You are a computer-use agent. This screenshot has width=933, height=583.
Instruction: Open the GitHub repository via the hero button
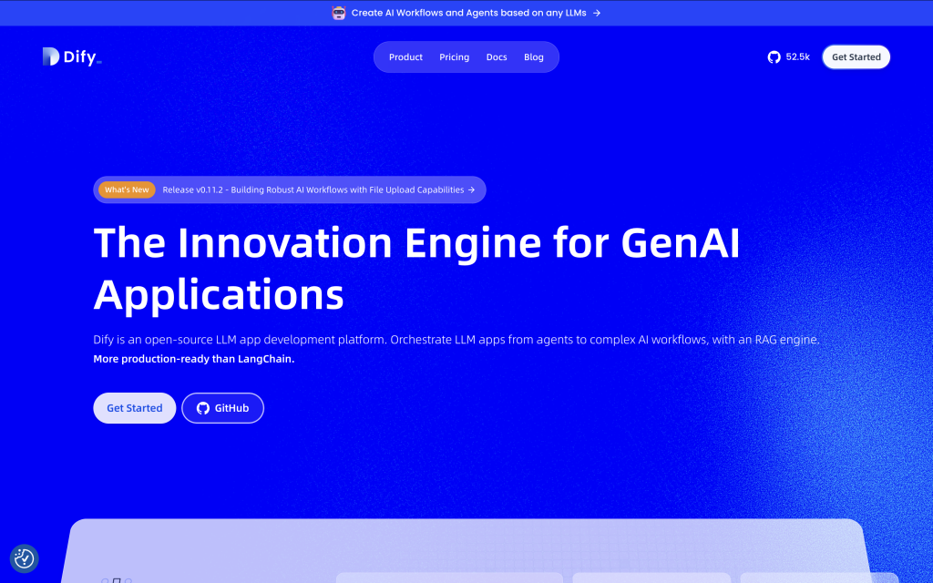222,408
